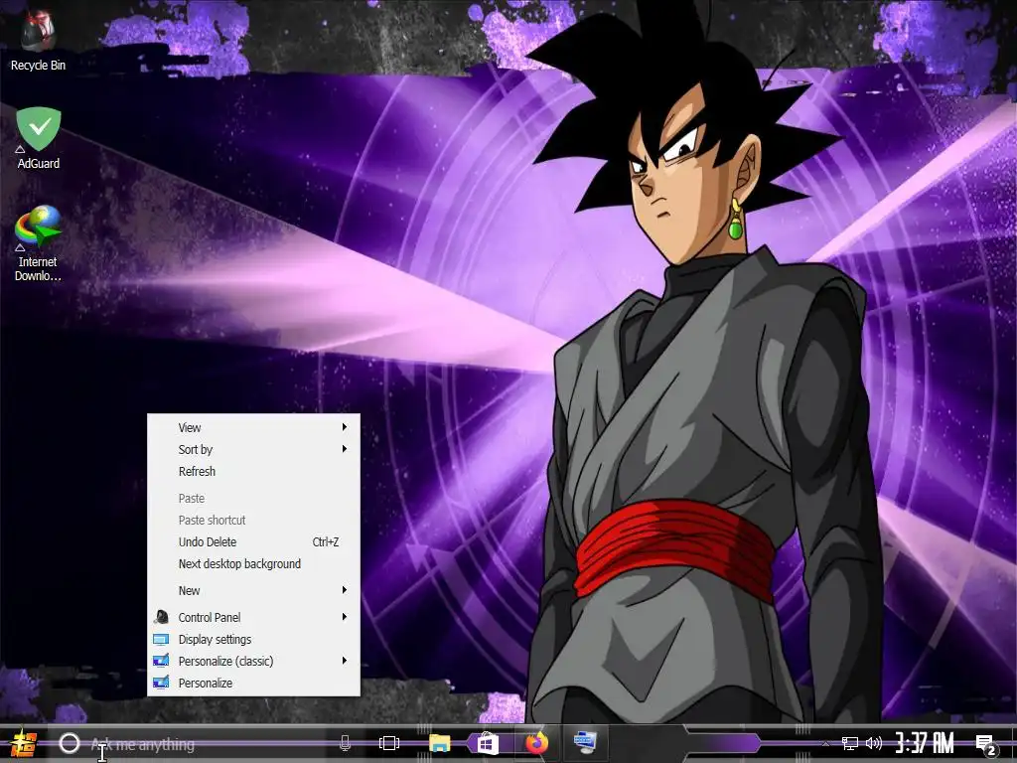
Task: Click the Personalize (classic) menu icon
Action: (x=161, y=661)
